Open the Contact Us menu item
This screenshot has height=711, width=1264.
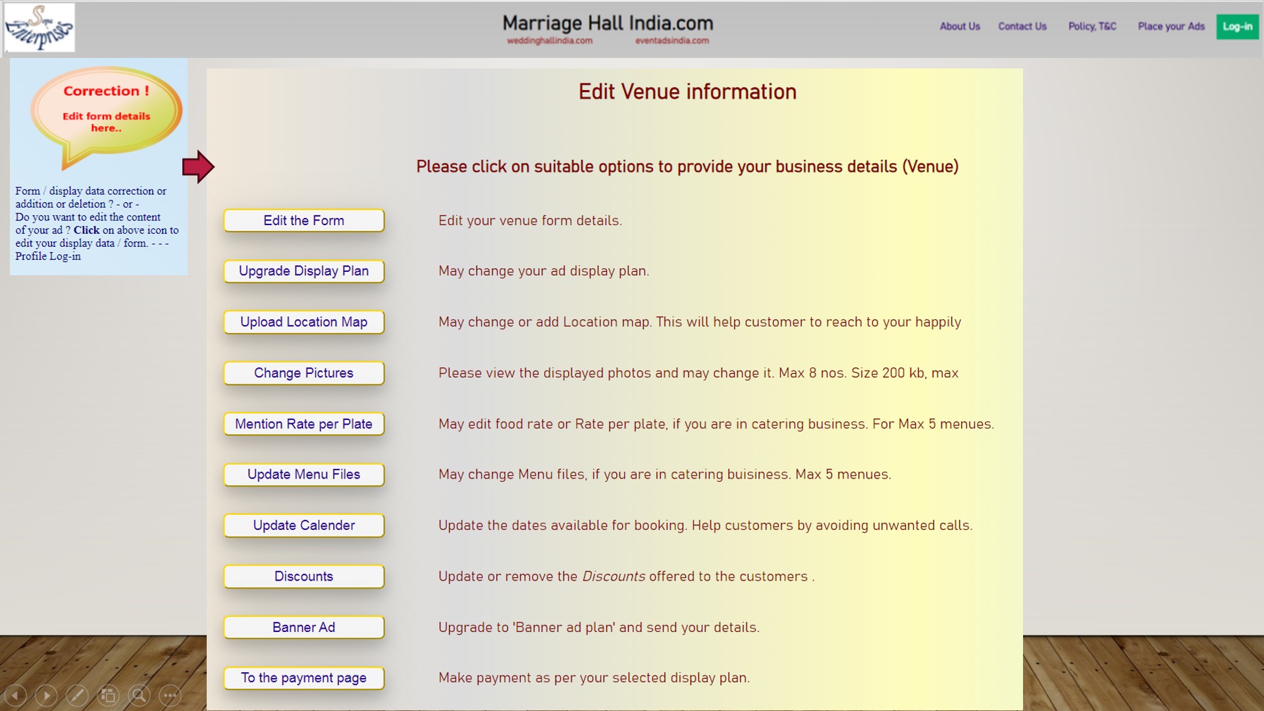point(1022,26)
